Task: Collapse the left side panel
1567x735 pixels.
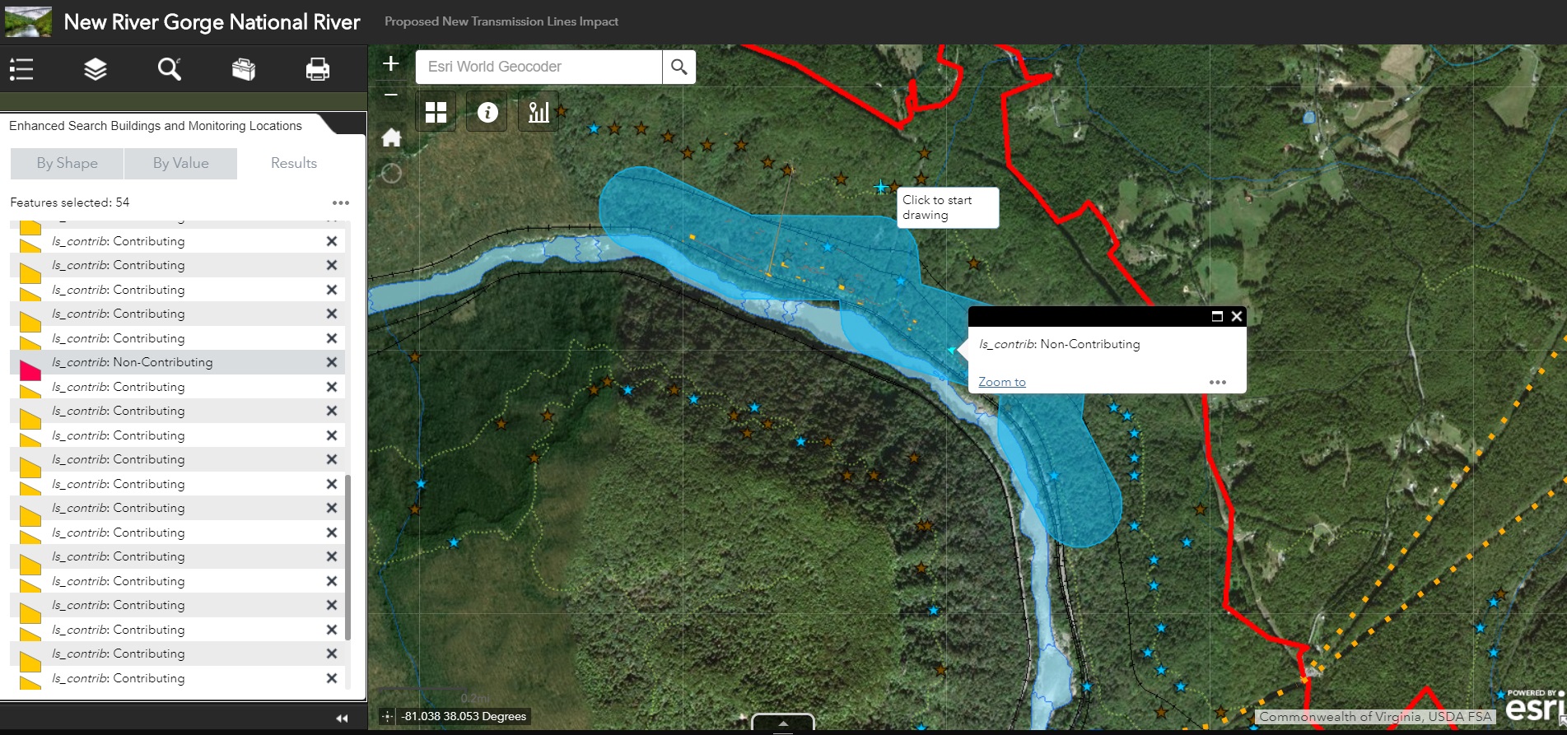Action: tap(342, 718)
